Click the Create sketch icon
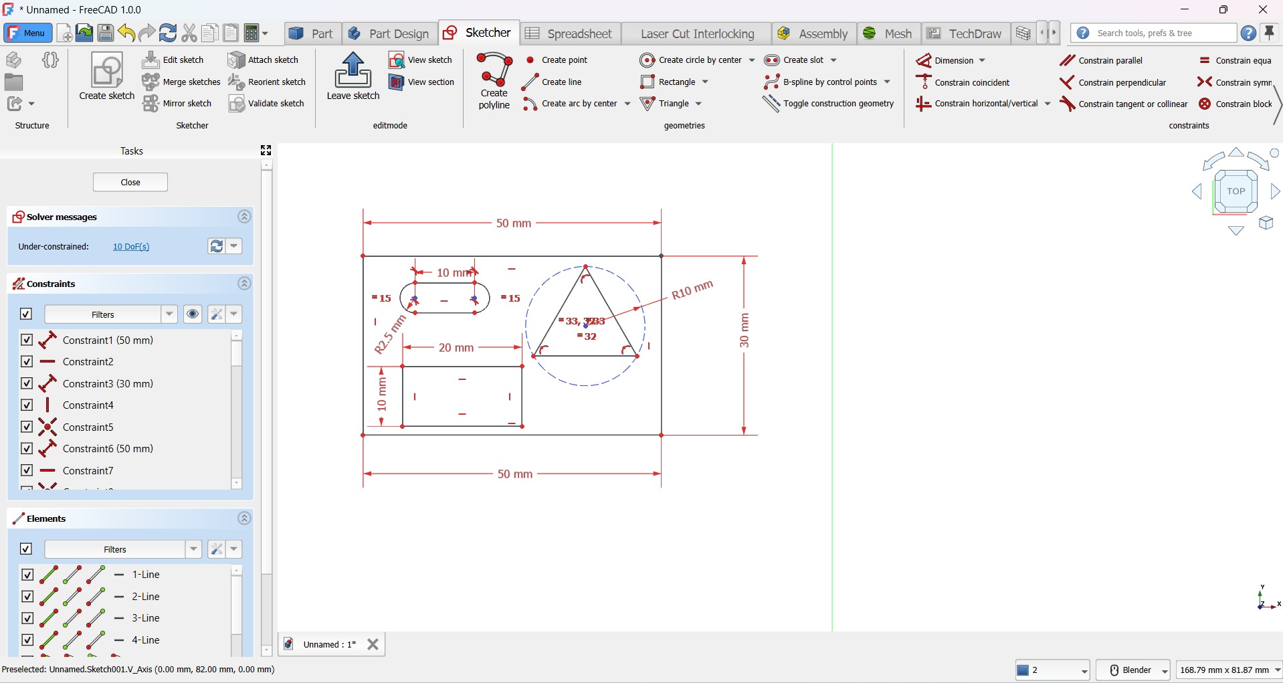 coord(107,77)
